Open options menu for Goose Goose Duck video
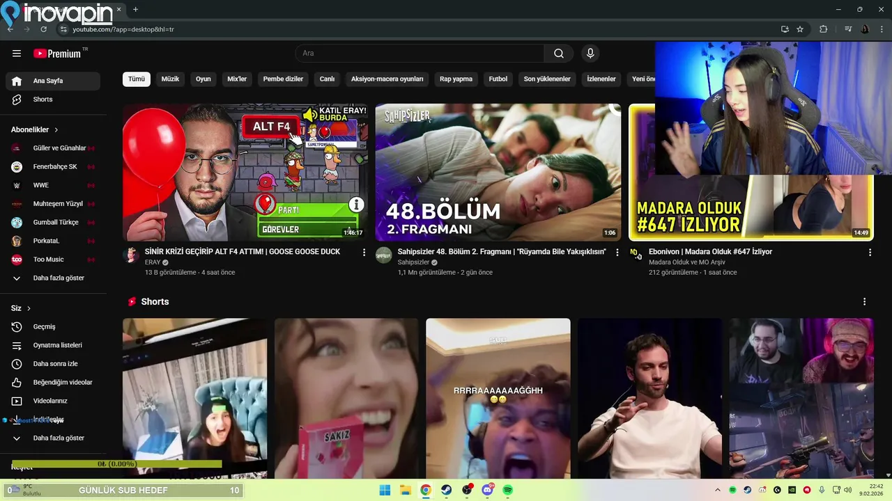892x501 pixels. (x=364, y=253)
